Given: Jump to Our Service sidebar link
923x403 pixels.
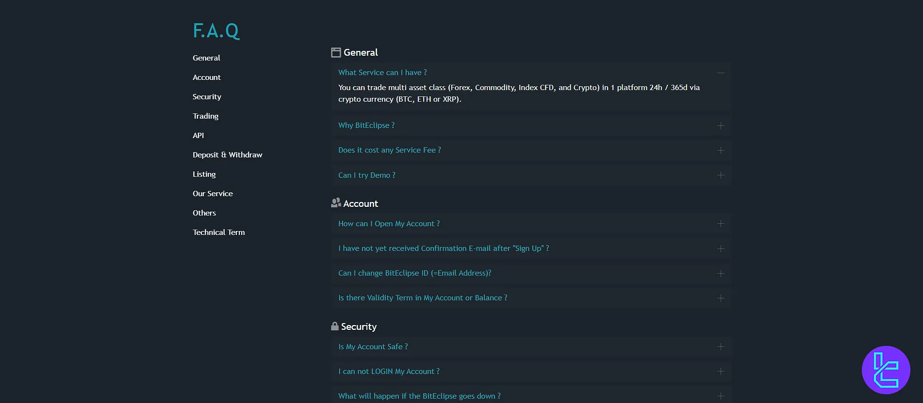Looking at the screenshot, I should pyautogui.click(x=213, y=194).
